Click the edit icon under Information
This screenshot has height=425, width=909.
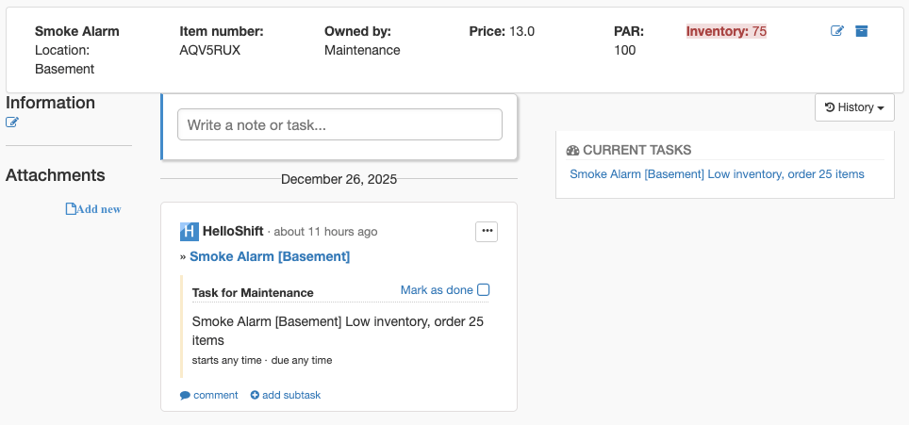pyautogui.click(x=12, y=123)
